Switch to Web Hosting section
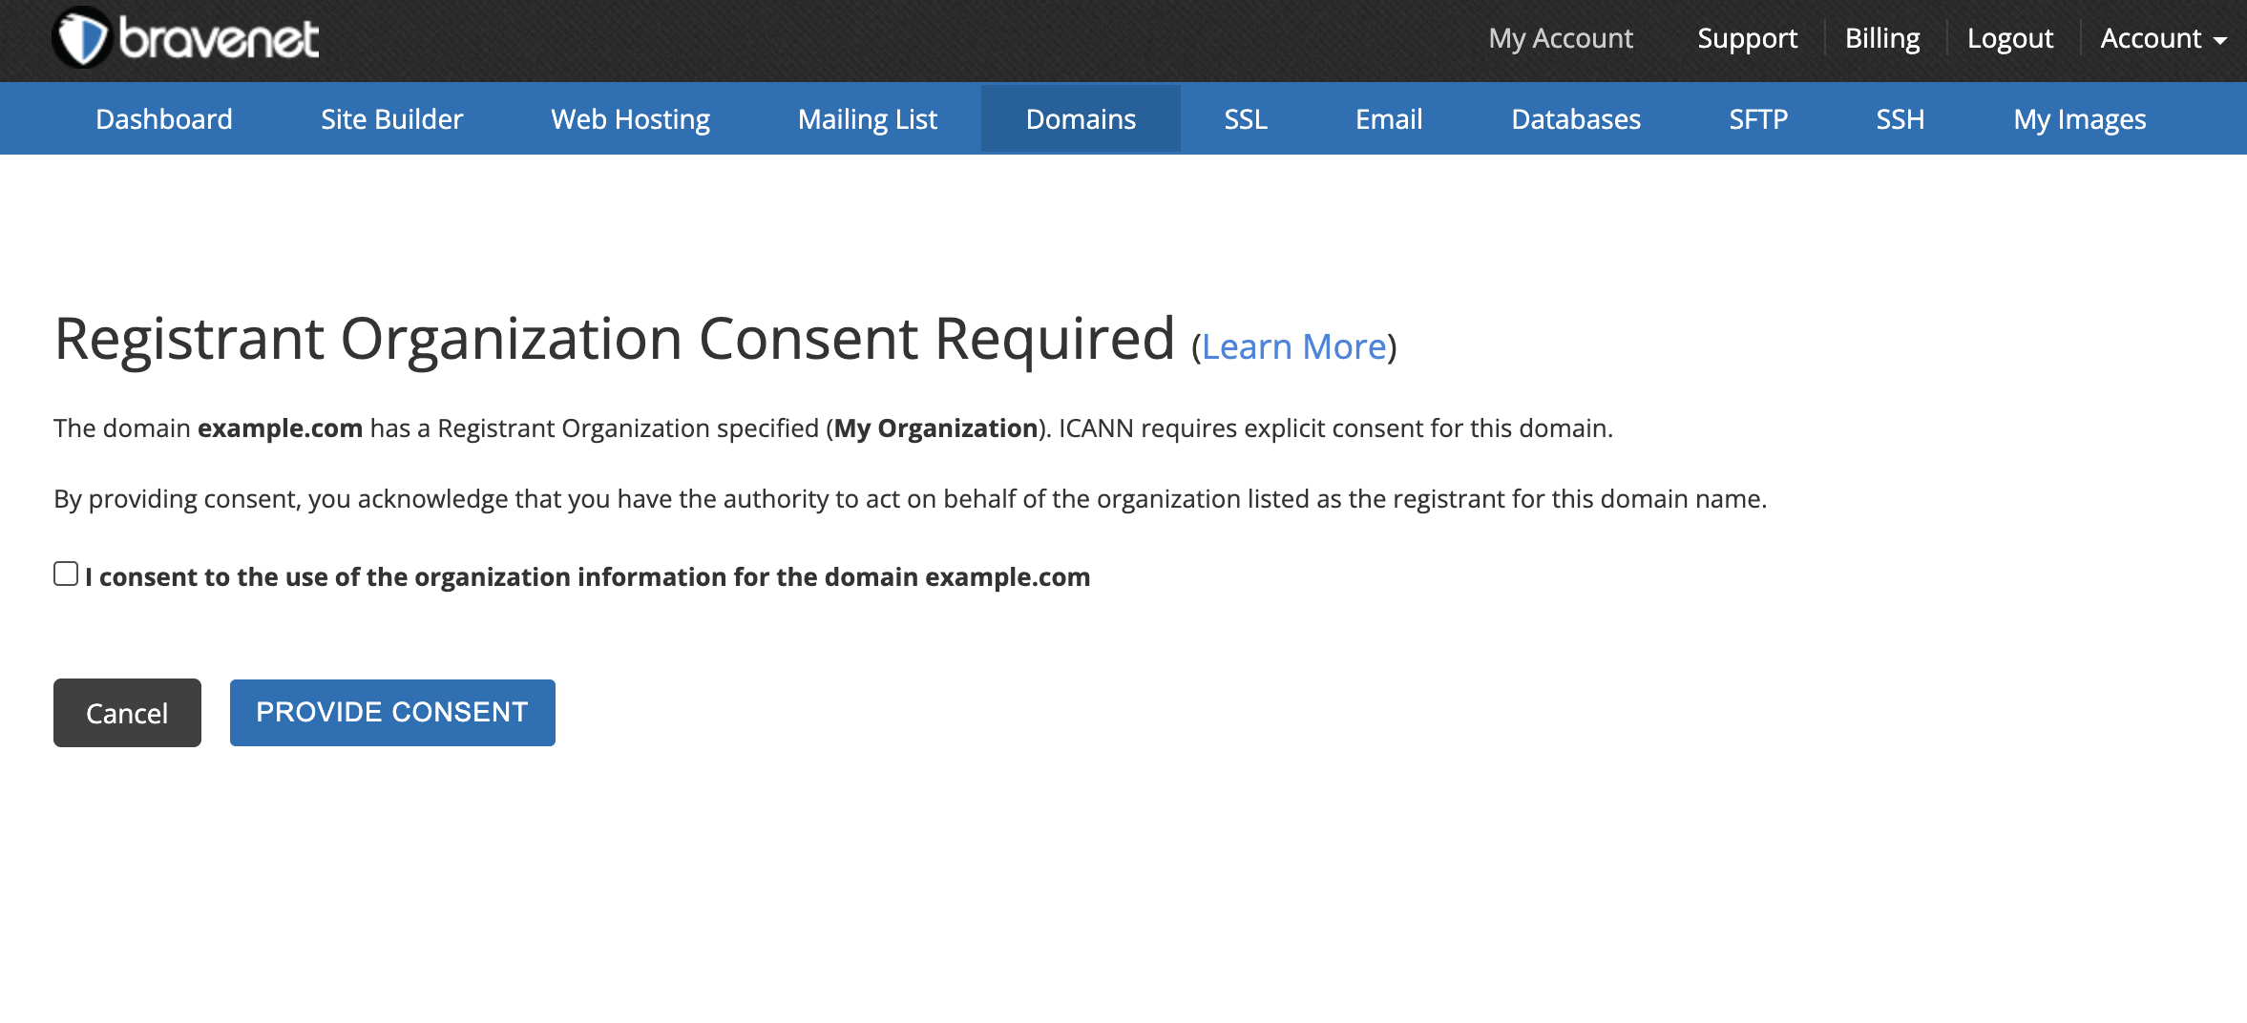The image size is (2247, 1023). tap(630, 119)
